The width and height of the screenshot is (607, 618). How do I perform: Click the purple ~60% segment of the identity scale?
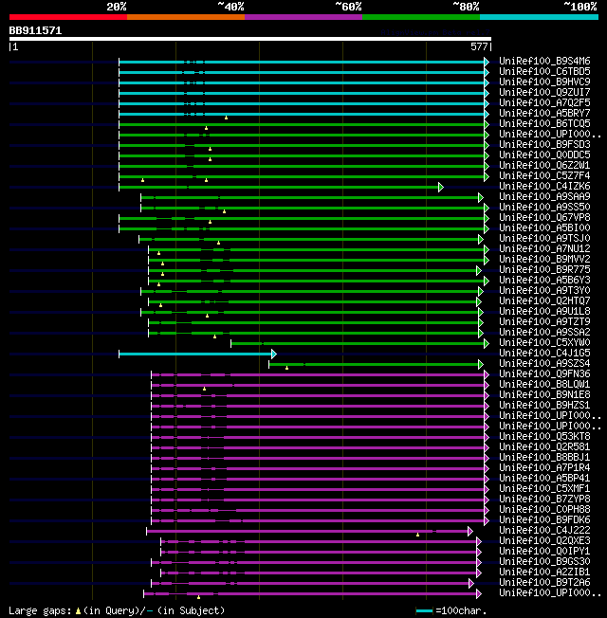(x=303, y=17)
